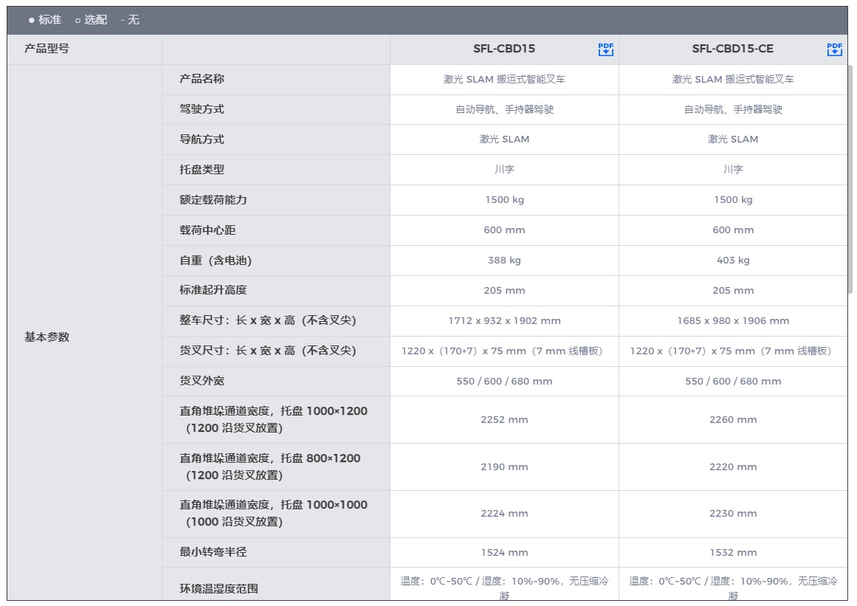Select the 产品名称 row label
Screen dimensions: 857x606
tap(202, 79)
